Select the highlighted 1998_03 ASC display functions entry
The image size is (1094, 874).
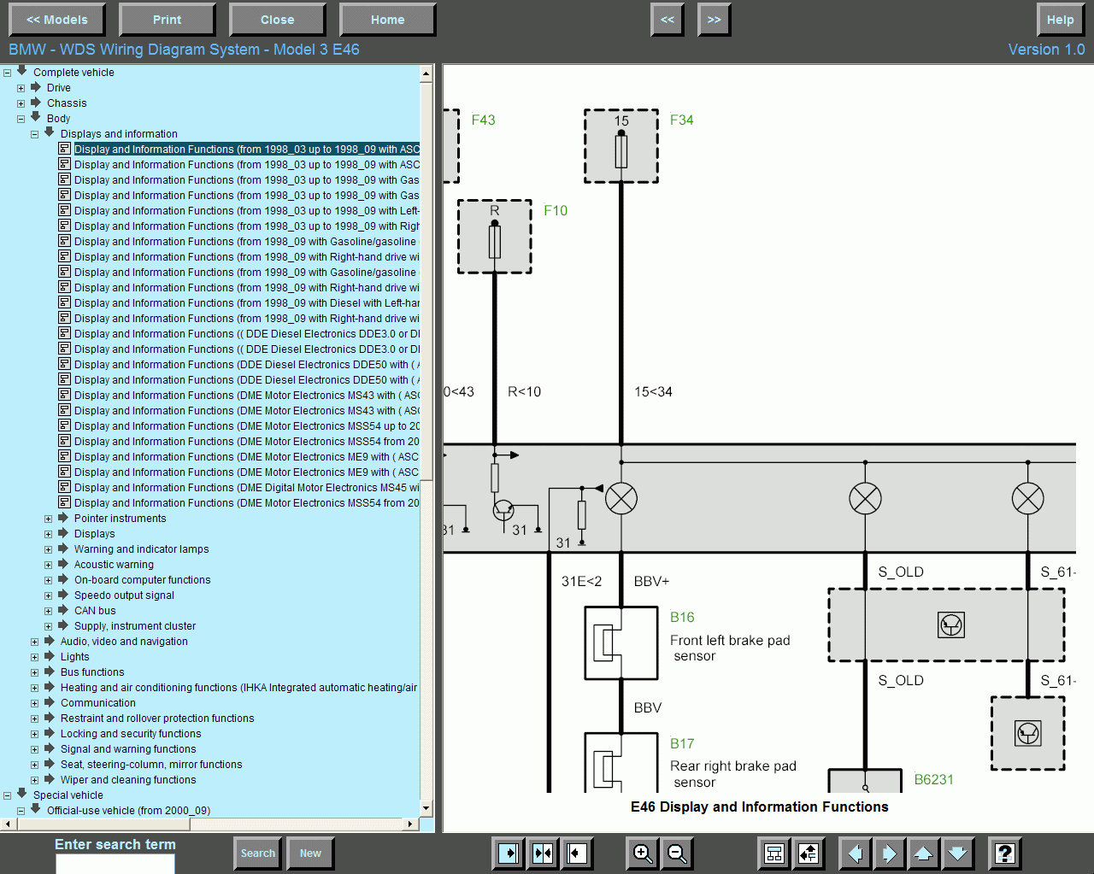[x=247, y=150]
